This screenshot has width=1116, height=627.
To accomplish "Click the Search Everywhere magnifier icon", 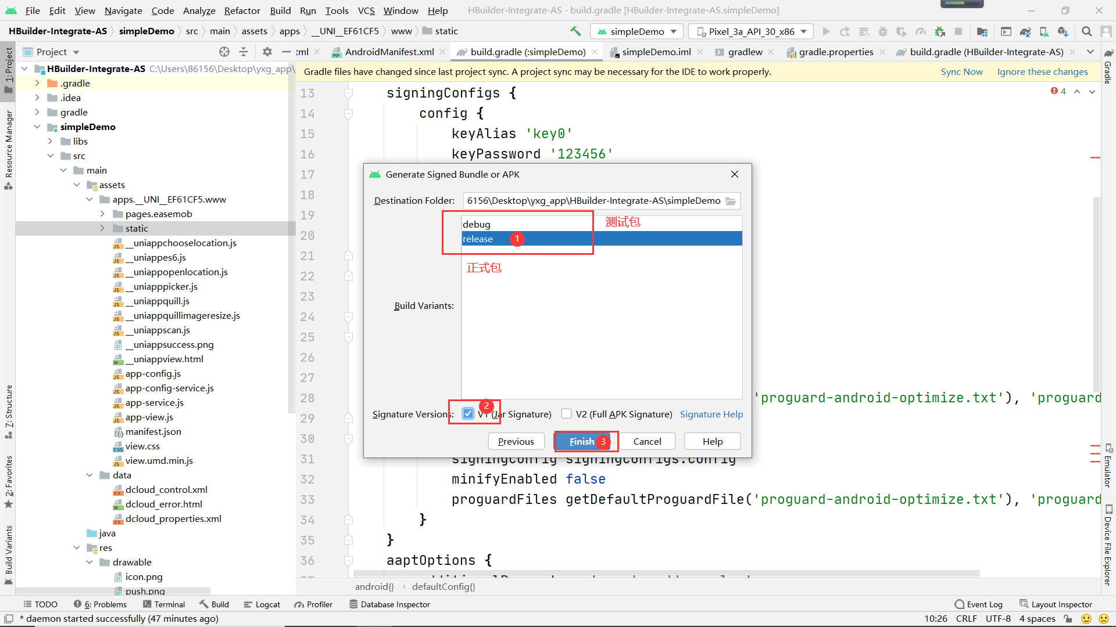I will (1086, 31).
